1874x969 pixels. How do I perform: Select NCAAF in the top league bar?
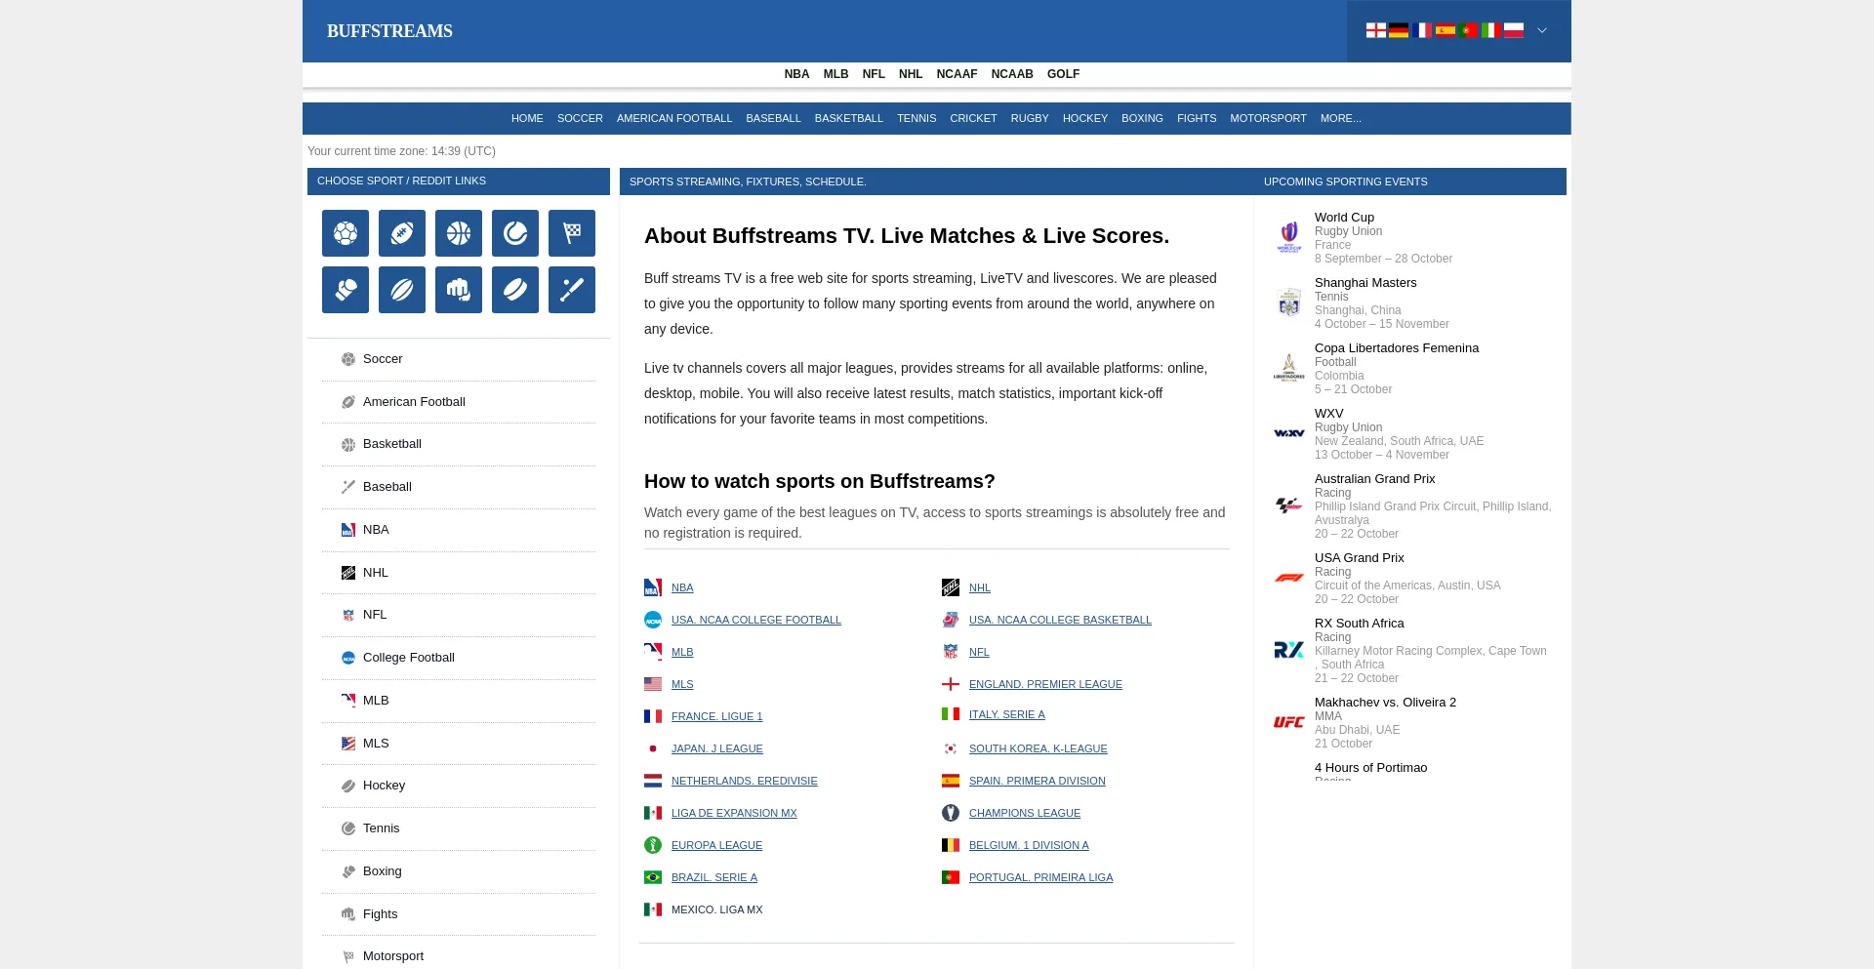point(957,74)
